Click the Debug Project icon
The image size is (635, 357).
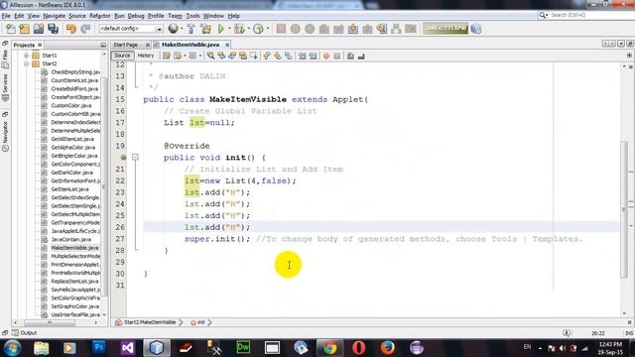240,29
